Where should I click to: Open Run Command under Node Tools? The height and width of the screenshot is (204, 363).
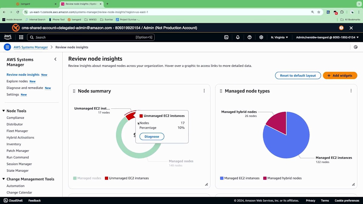point(18,157)
